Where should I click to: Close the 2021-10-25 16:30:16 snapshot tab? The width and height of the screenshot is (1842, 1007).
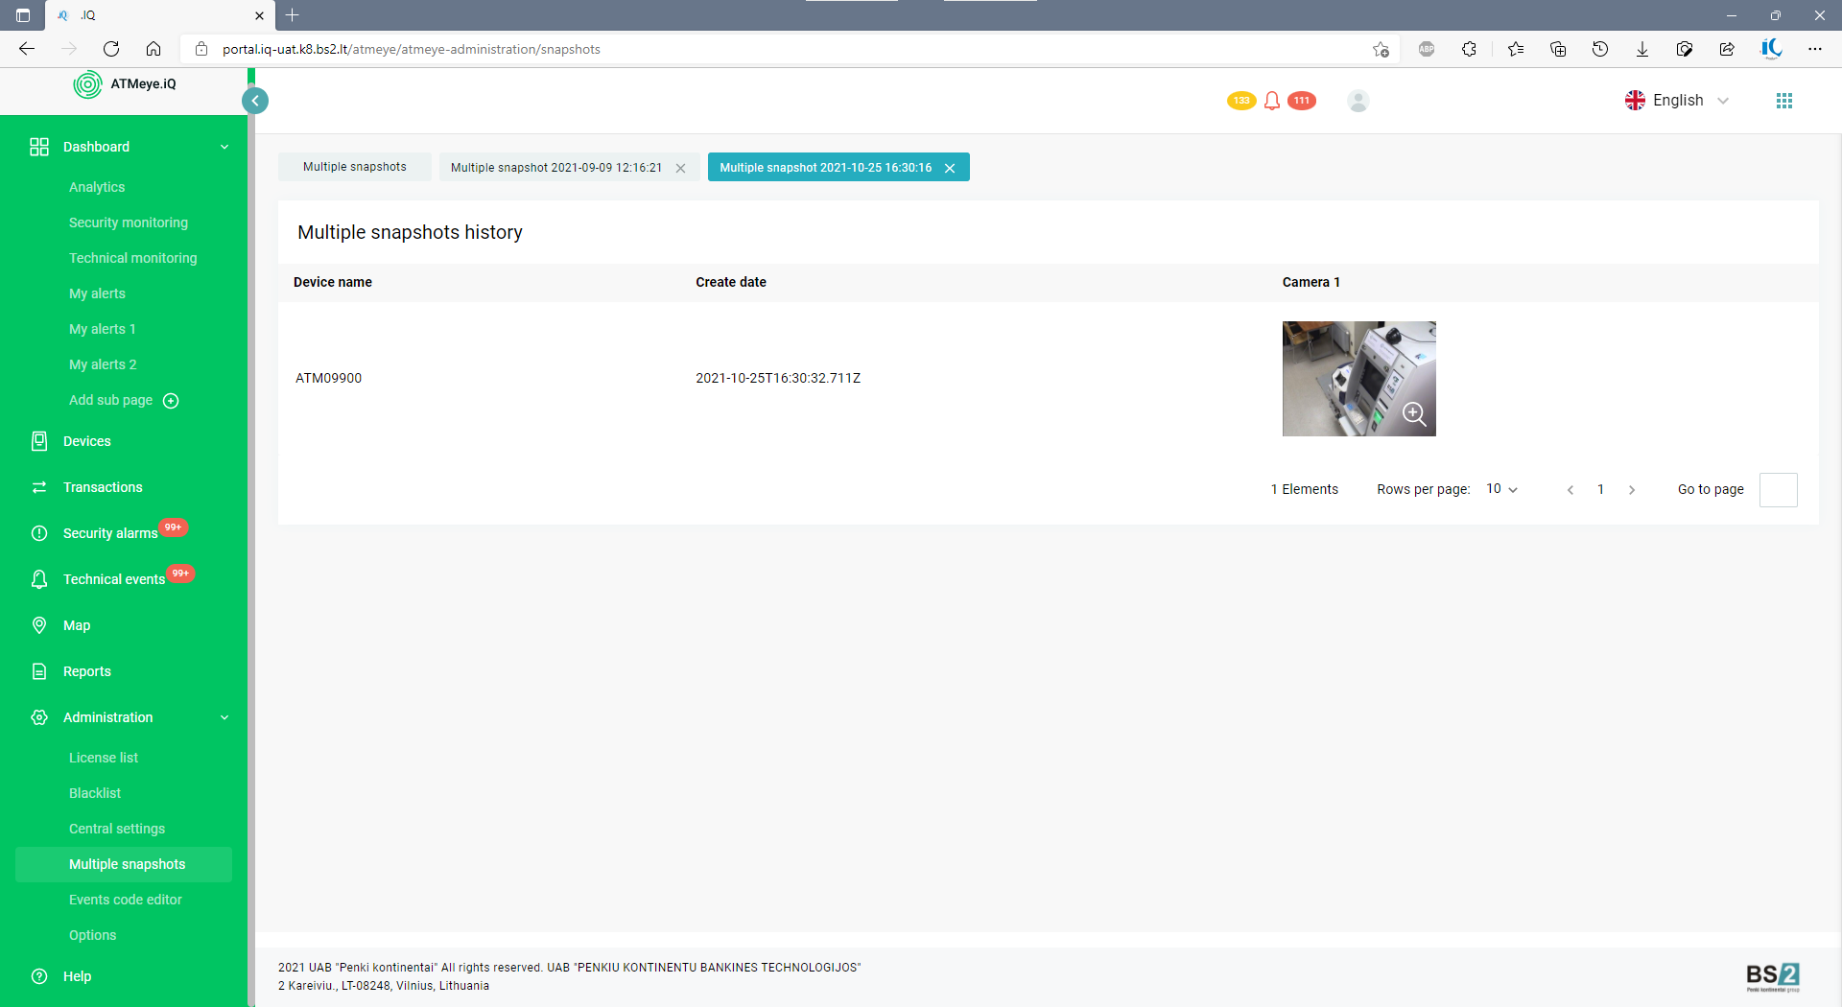coord(950,168)
